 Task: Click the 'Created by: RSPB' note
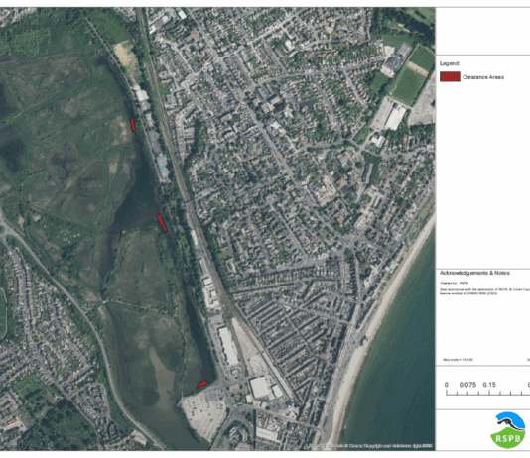click(454, 283)
